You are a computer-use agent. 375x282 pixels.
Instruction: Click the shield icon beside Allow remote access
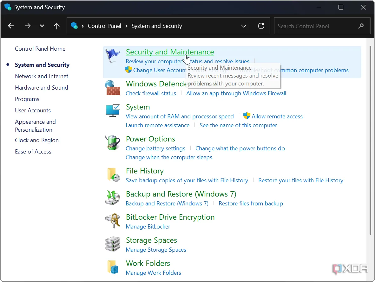pos(247,116)
